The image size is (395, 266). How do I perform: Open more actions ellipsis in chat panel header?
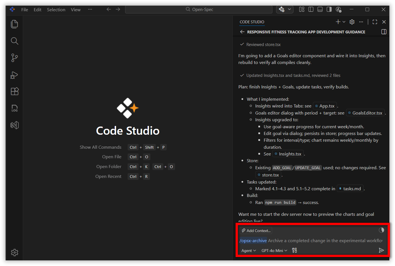(x=361, y=22)
